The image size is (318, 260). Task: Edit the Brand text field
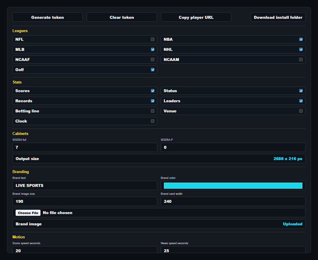(85, 185)
